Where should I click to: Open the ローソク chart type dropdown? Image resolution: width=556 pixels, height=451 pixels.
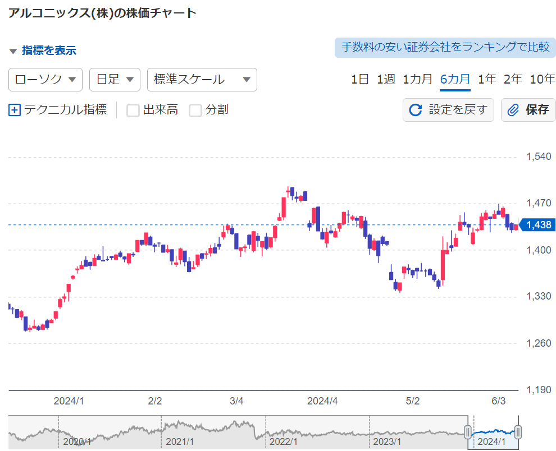coord(45,80)
